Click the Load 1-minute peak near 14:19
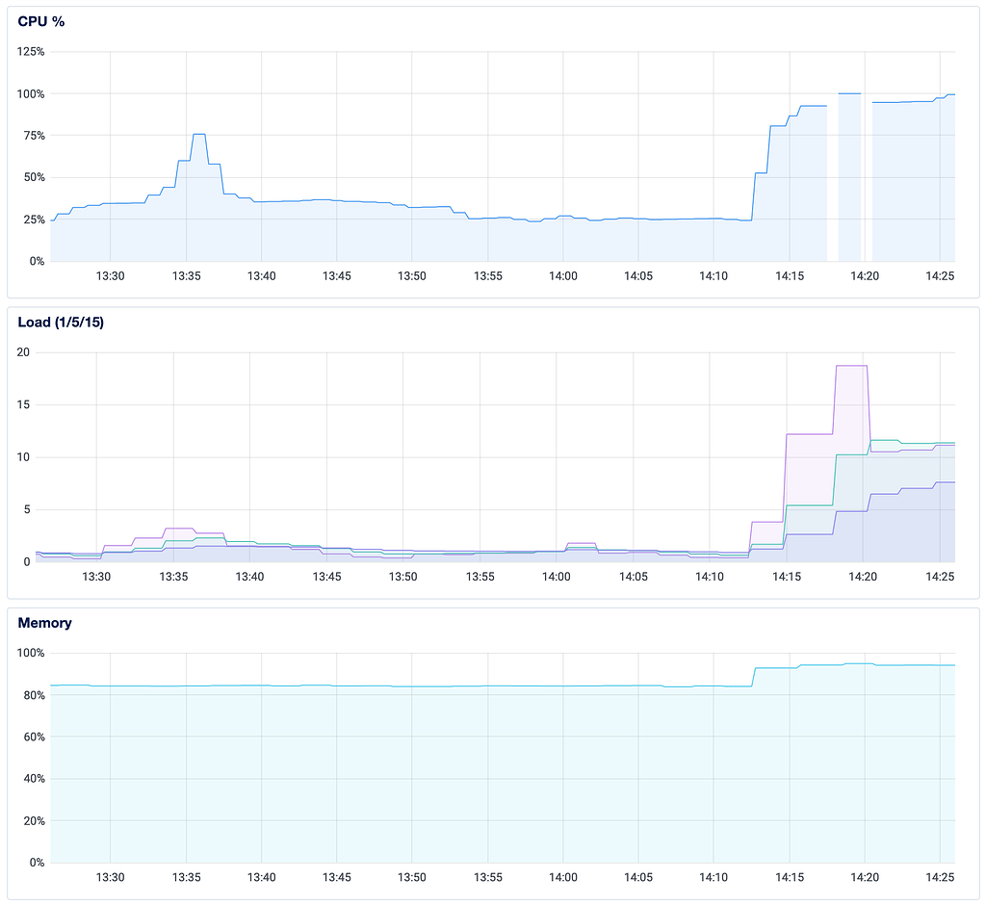The image size is (985, 905). (x=851, y=366)
